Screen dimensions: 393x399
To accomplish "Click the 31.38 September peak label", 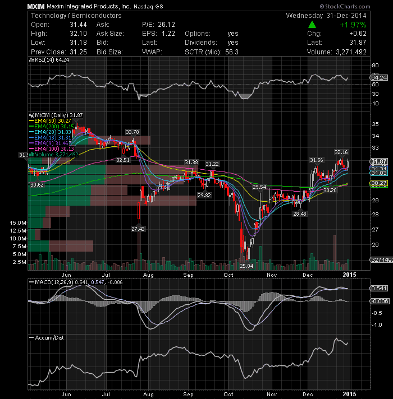I will (x=191, y=163).
